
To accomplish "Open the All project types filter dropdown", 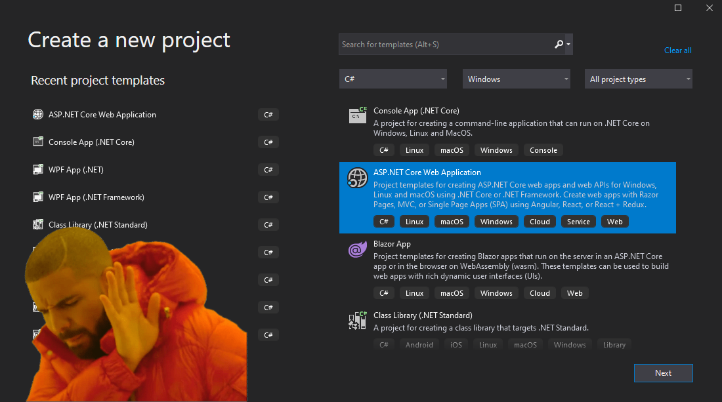I will pos(638,79).
